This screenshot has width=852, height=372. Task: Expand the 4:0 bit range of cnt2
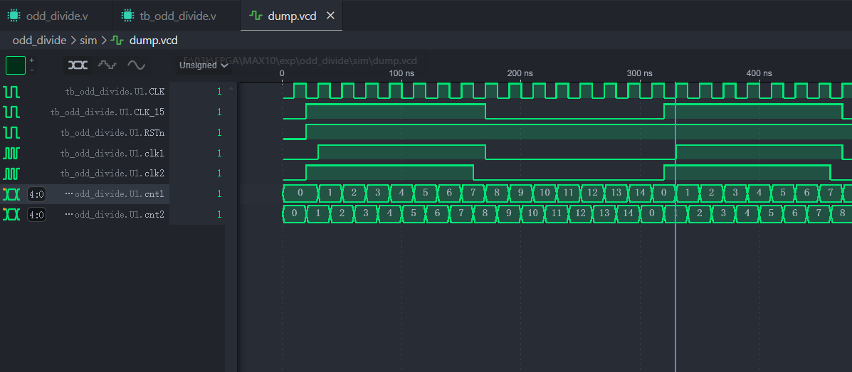[36, 215]
